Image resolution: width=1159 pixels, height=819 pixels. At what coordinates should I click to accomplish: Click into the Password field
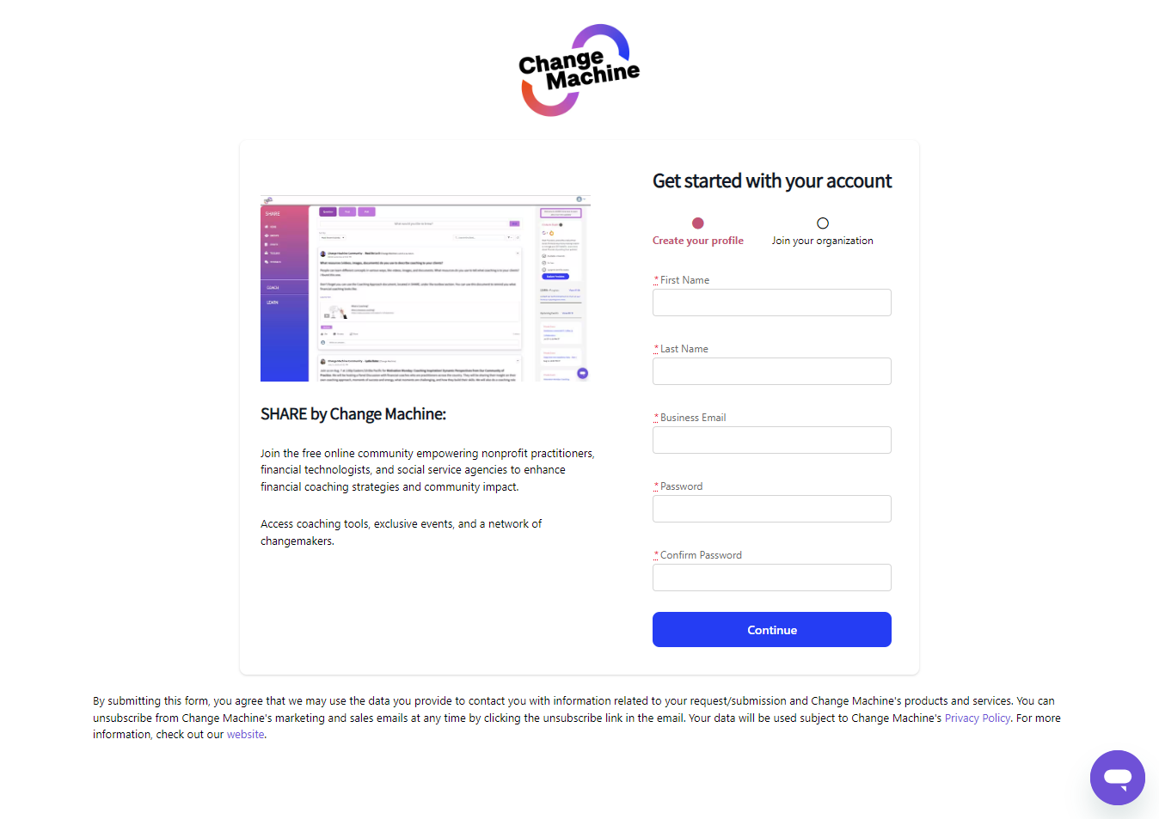pos(772,509)
